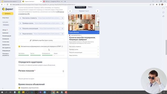Viewport: 167px width, 94px height.
Task: Open Инструменты in the sidebar
Action: tap(6, 48)
